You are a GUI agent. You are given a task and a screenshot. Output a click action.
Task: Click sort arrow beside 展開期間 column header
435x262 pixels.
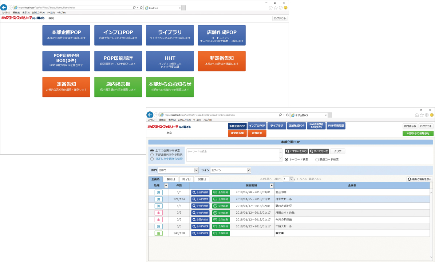click(271, 185)
